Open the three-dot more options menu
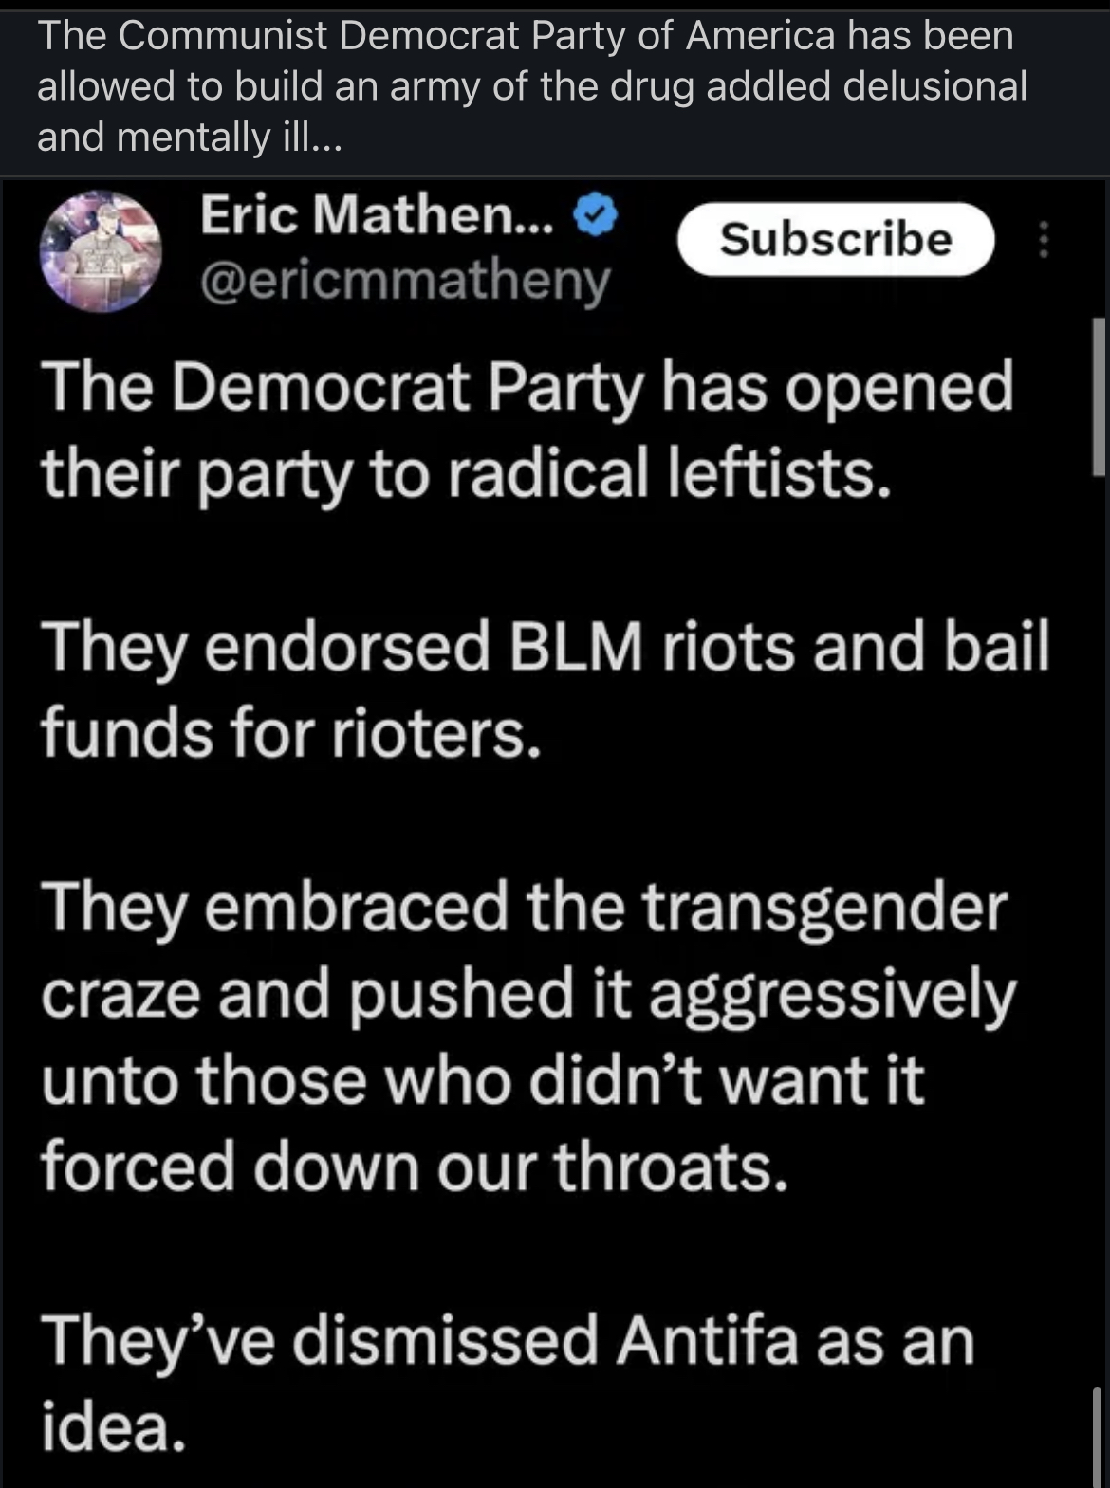 (1044, 240)
